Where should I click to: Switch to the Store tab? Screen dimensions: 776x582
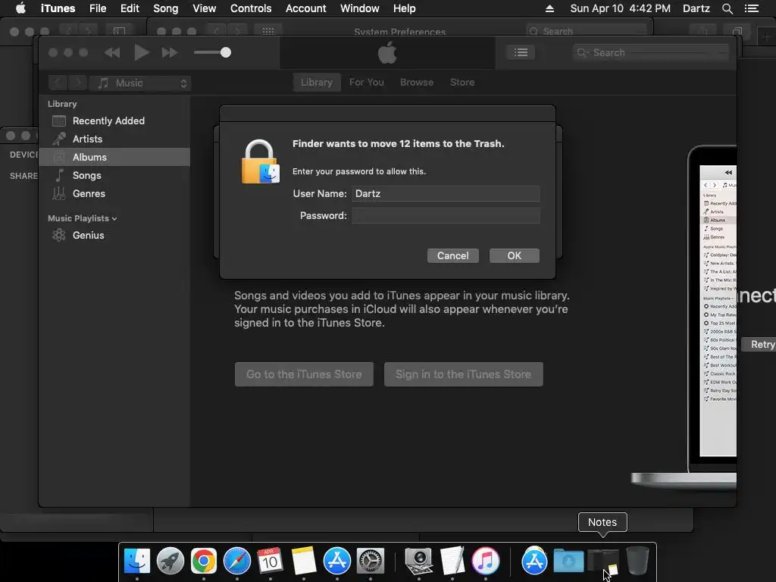462,82
